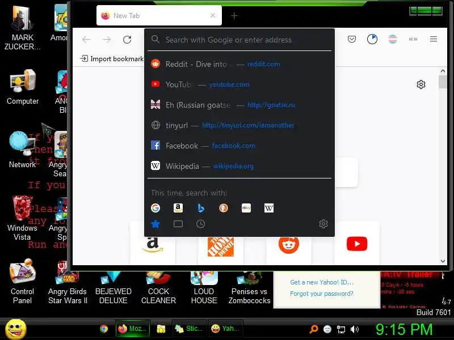Open the YouTube top site tile

click(x=357, y=243)
